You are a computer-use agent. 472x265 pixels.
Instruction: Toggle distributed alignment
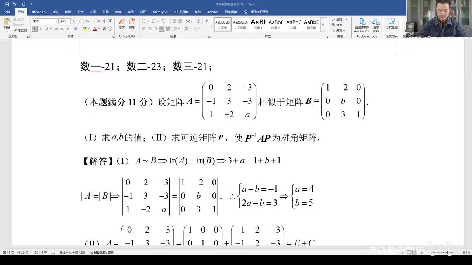[x=168, y=29]
